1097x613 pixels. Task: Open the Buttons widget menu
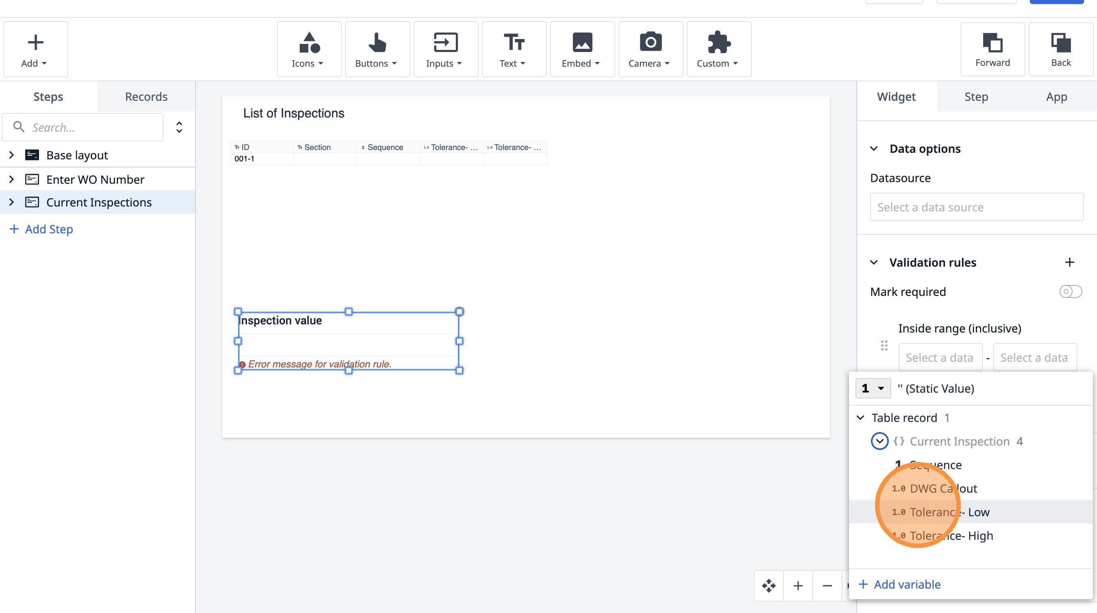[x=377, y=49]
